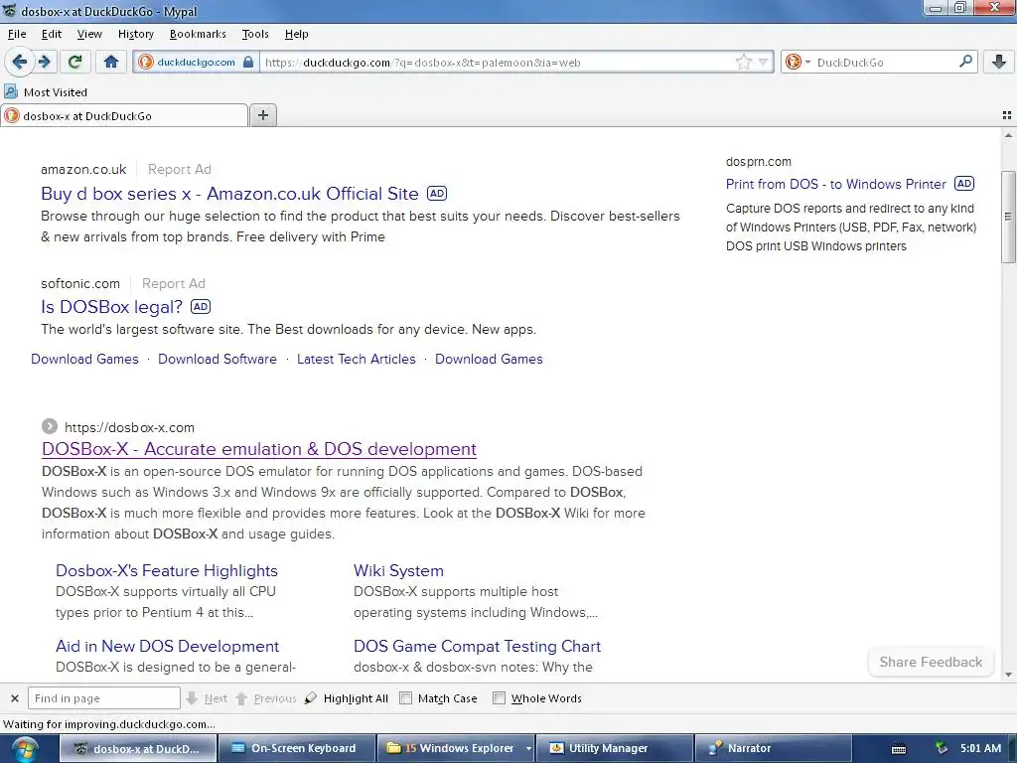Open the History menu

(x=135, y=34)
